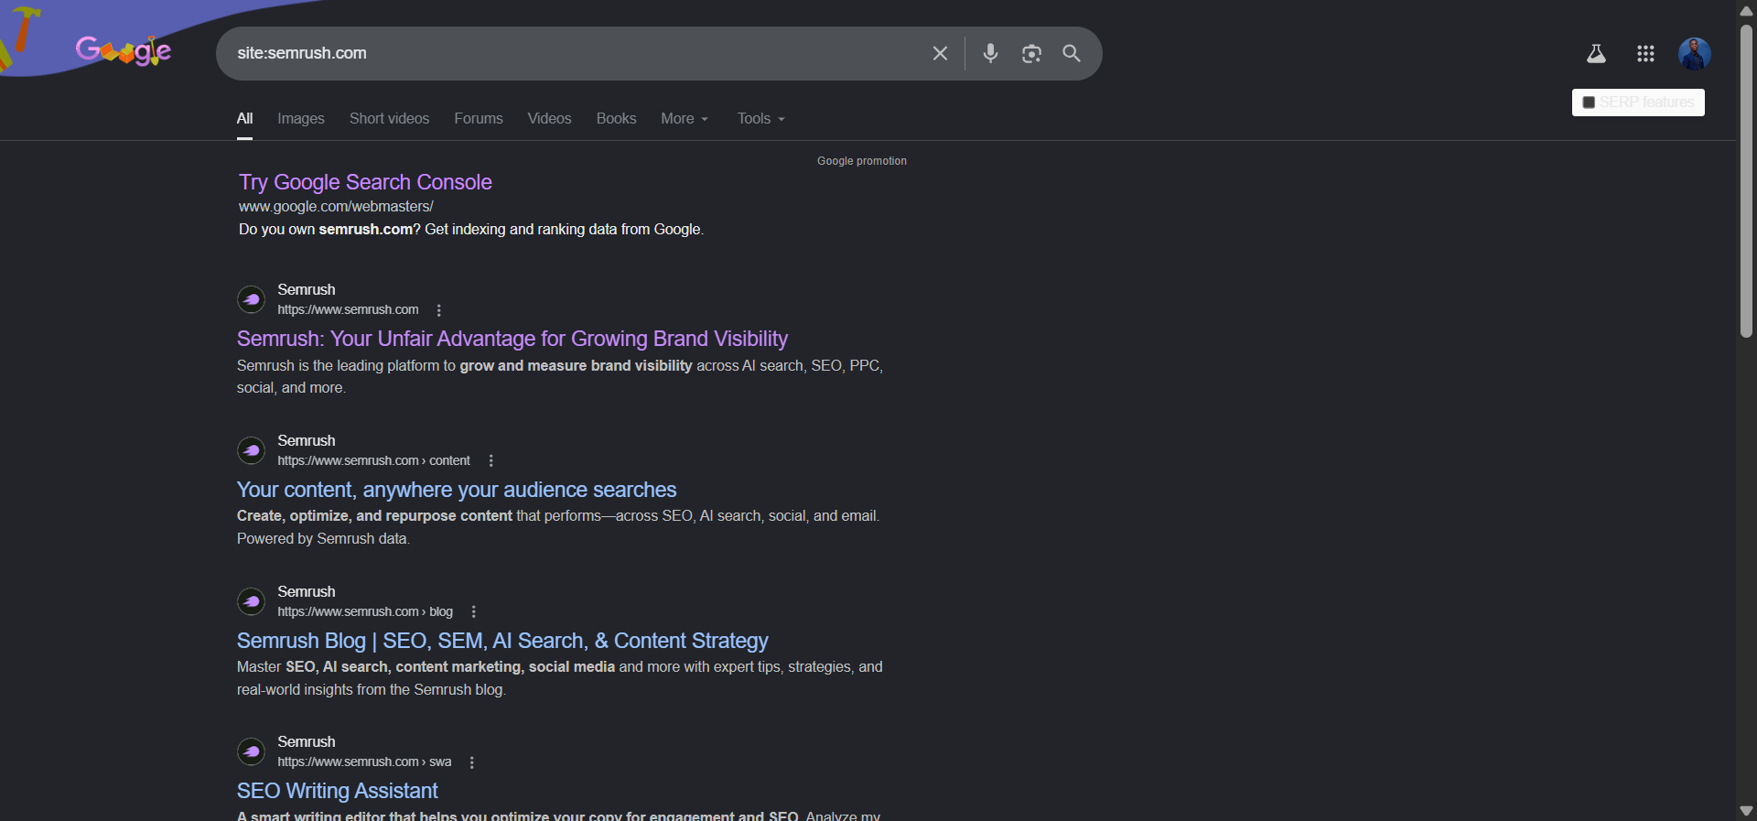Click Semrush favicon of the blog result
Screen dimensions: 1757x821
(251, 601)
